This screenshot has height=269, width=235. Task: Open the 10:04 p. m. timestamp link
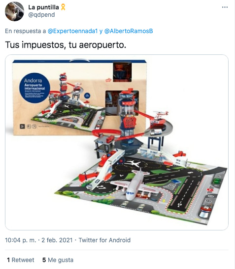(x=21, y=240)
